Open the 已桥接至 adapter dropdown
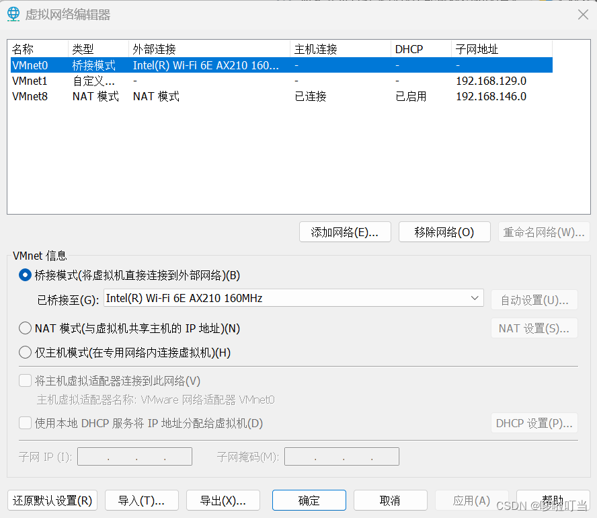The height and width of the screenshot is (518, 597). coord(294,298)
